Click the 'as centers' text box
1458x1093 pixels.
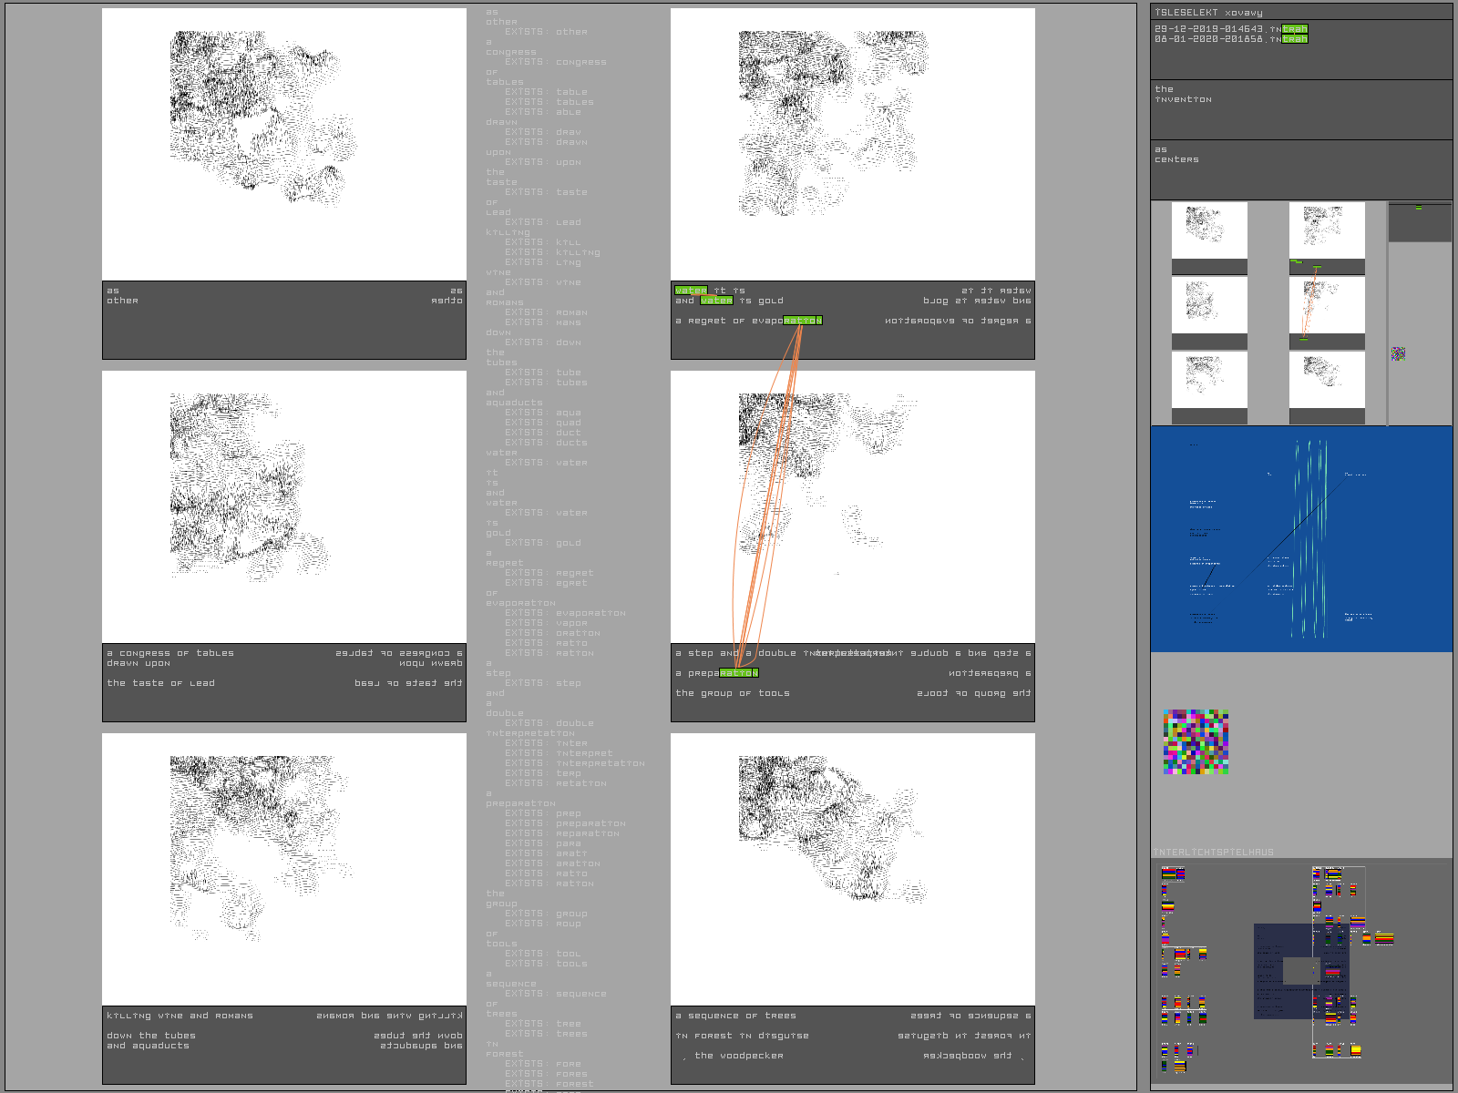(1301, 169)
